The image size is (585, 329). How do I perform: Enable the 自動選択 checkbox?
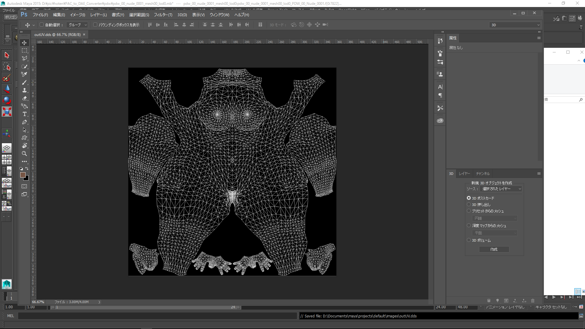click(42, 25)
